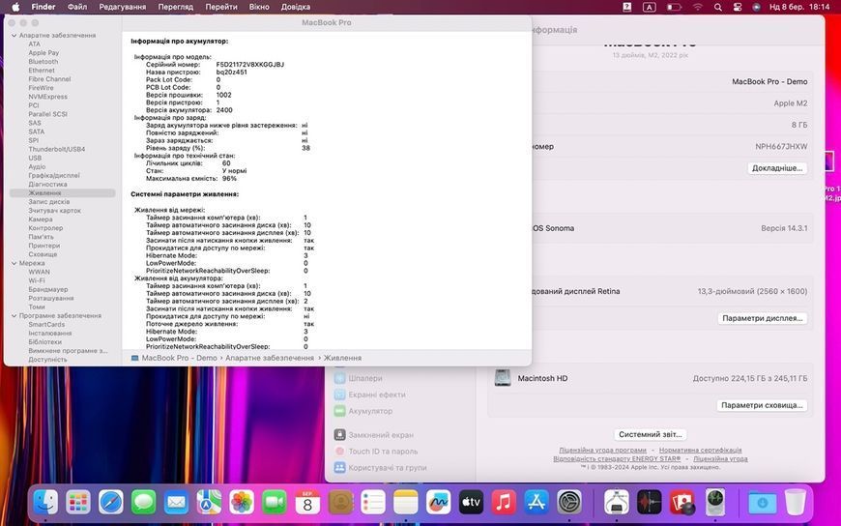Open the ENERGY STAR compliance link
The image size is (841, 526).
(x=617, y=459)
